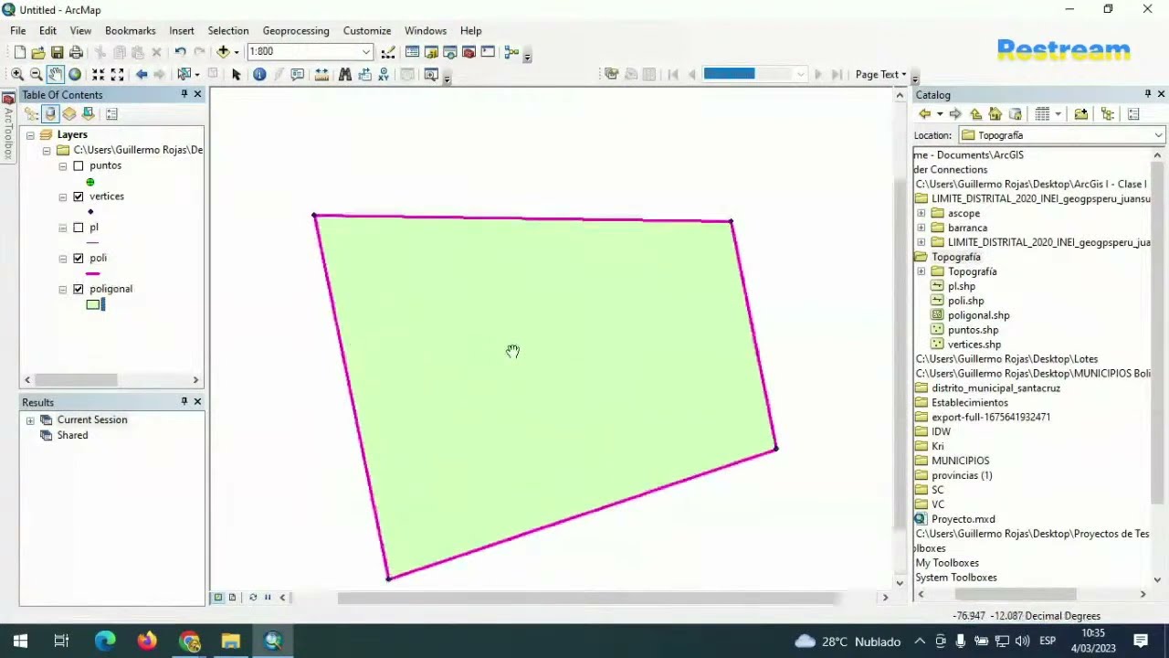Collapse the Layers data frame node
Screen dimensions: 1169x658
(x=30, y=135)
